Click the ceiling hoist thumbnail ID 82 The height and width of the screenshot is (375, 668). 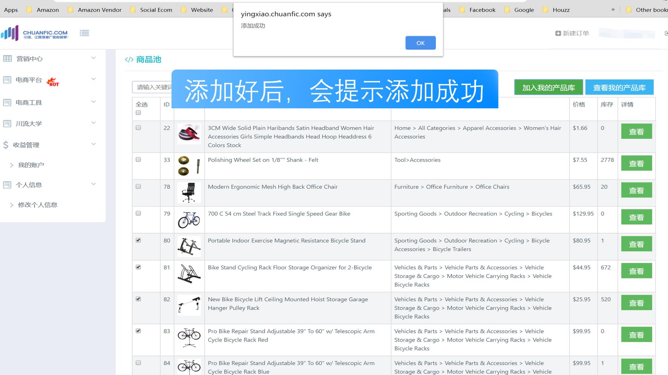point(189,305)
